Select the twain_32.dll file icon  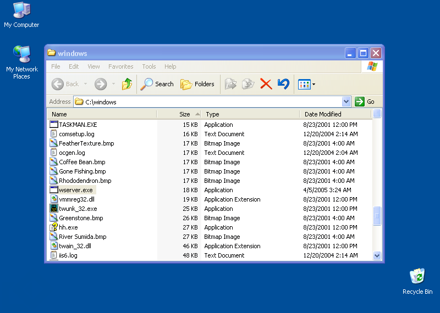click(53, 246)
